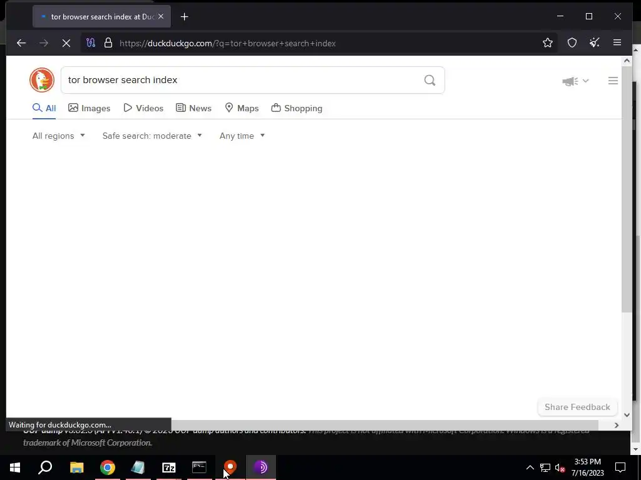Click the page vertical scrollbar thumb
Image resolution: width=641 pixels, height=480 pixels.
[x=627, y=190]
